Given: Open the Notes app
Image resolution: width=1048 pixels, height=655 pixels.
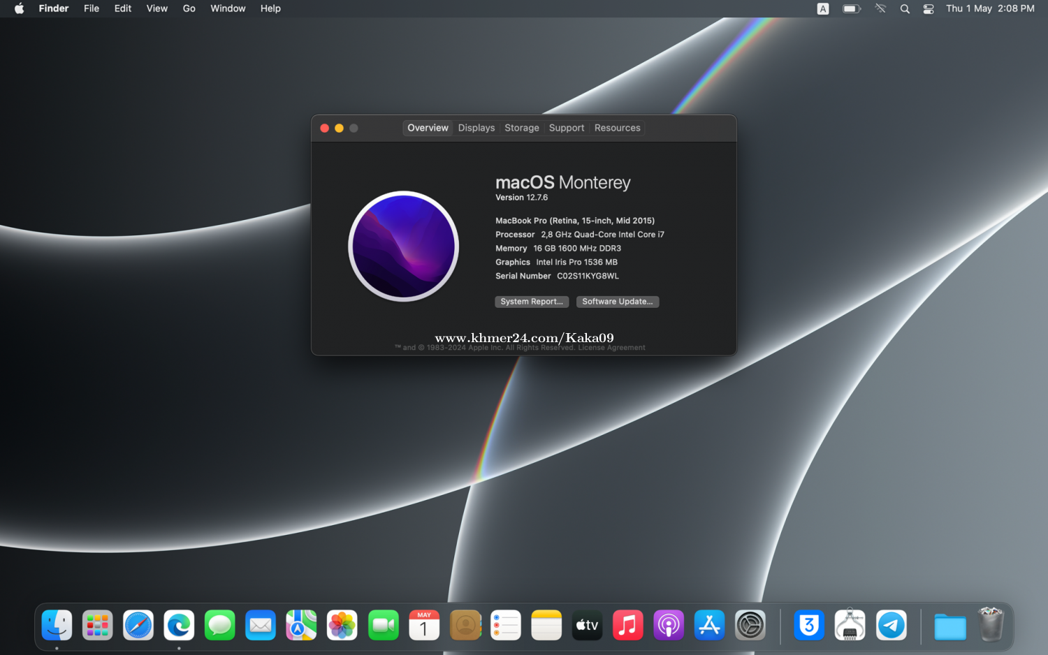Looking at the screenshot, I should [x=546, y=626].
